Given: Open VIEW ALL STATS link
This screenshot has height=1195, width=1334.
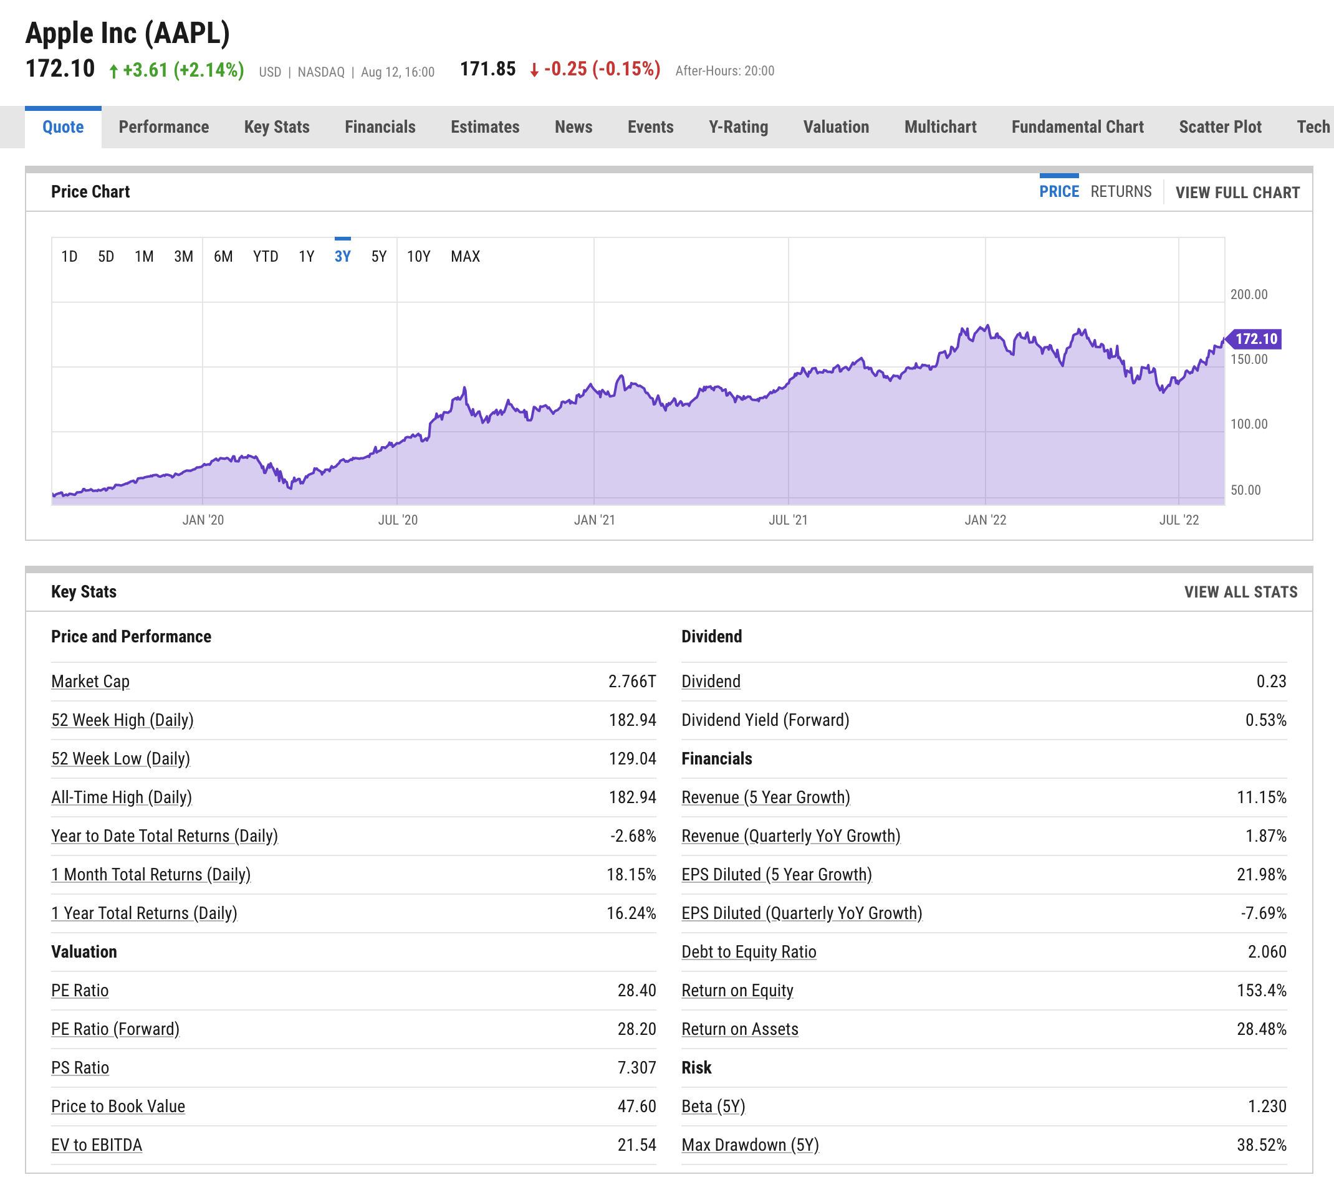Looking at the screenshot, I should (1240, 592).
